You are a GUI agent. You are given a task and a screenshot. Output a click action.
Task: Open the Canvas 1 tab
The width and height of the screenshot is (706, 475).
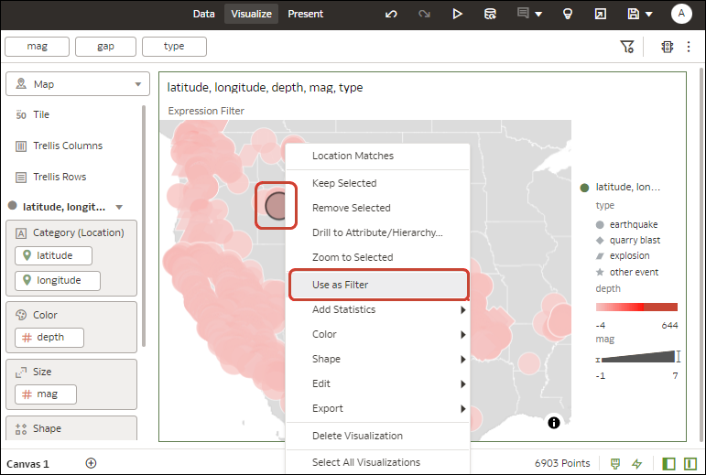(x=27, y=464)
